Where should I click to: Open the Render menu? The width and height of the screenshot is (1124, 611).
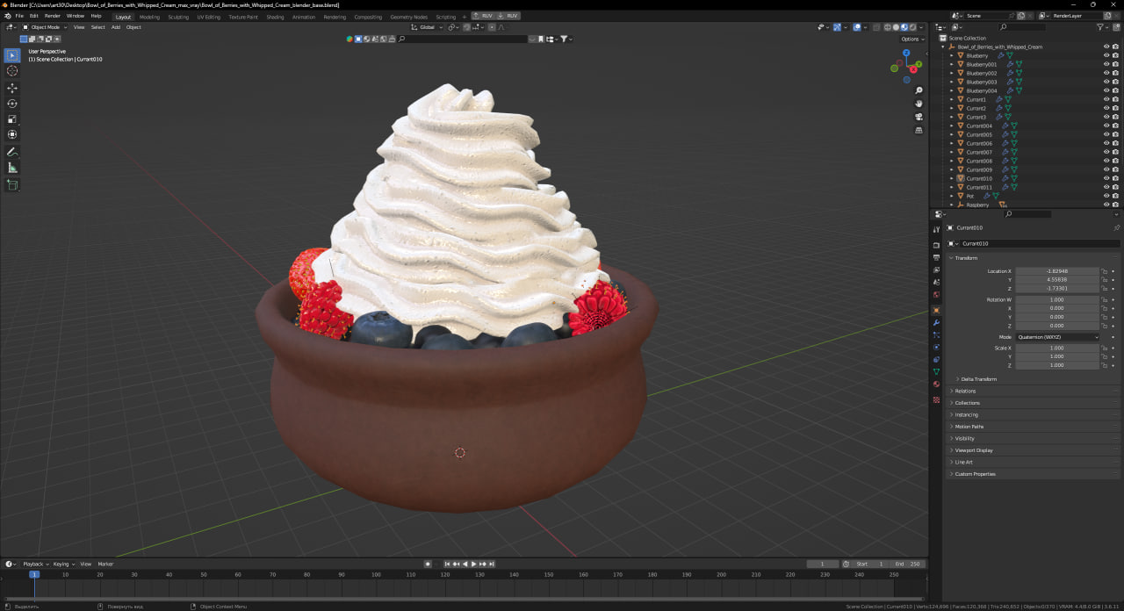tap(53, 16)
